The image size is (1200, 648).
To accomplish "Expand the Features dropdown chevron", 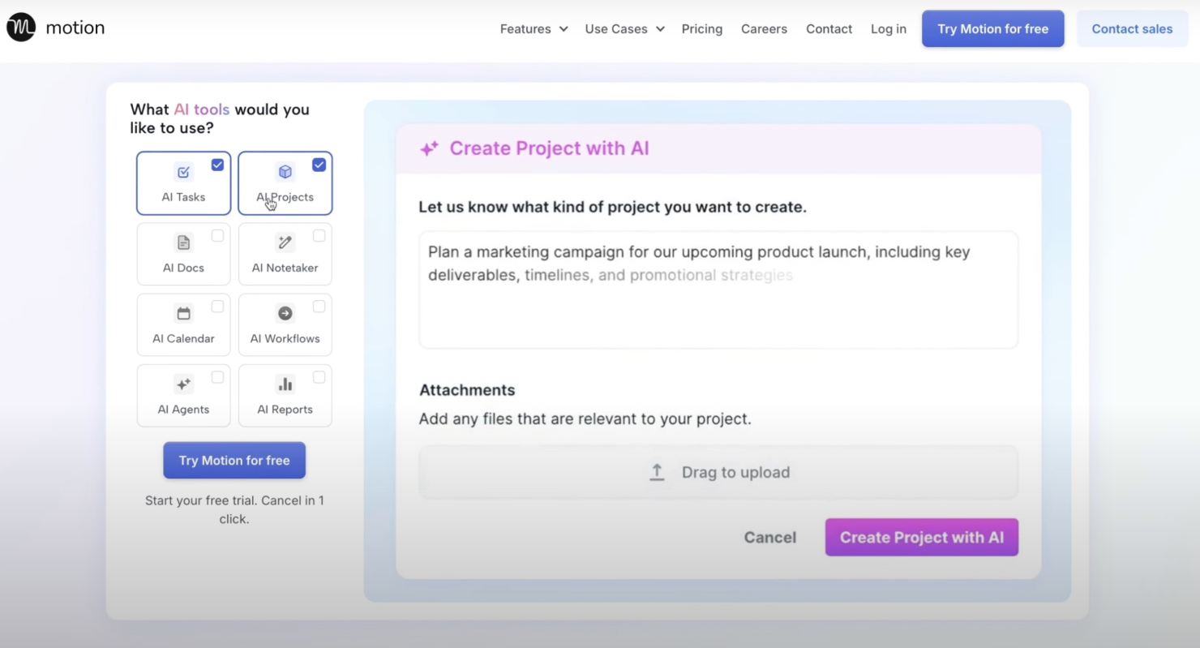I will (563, 29).
